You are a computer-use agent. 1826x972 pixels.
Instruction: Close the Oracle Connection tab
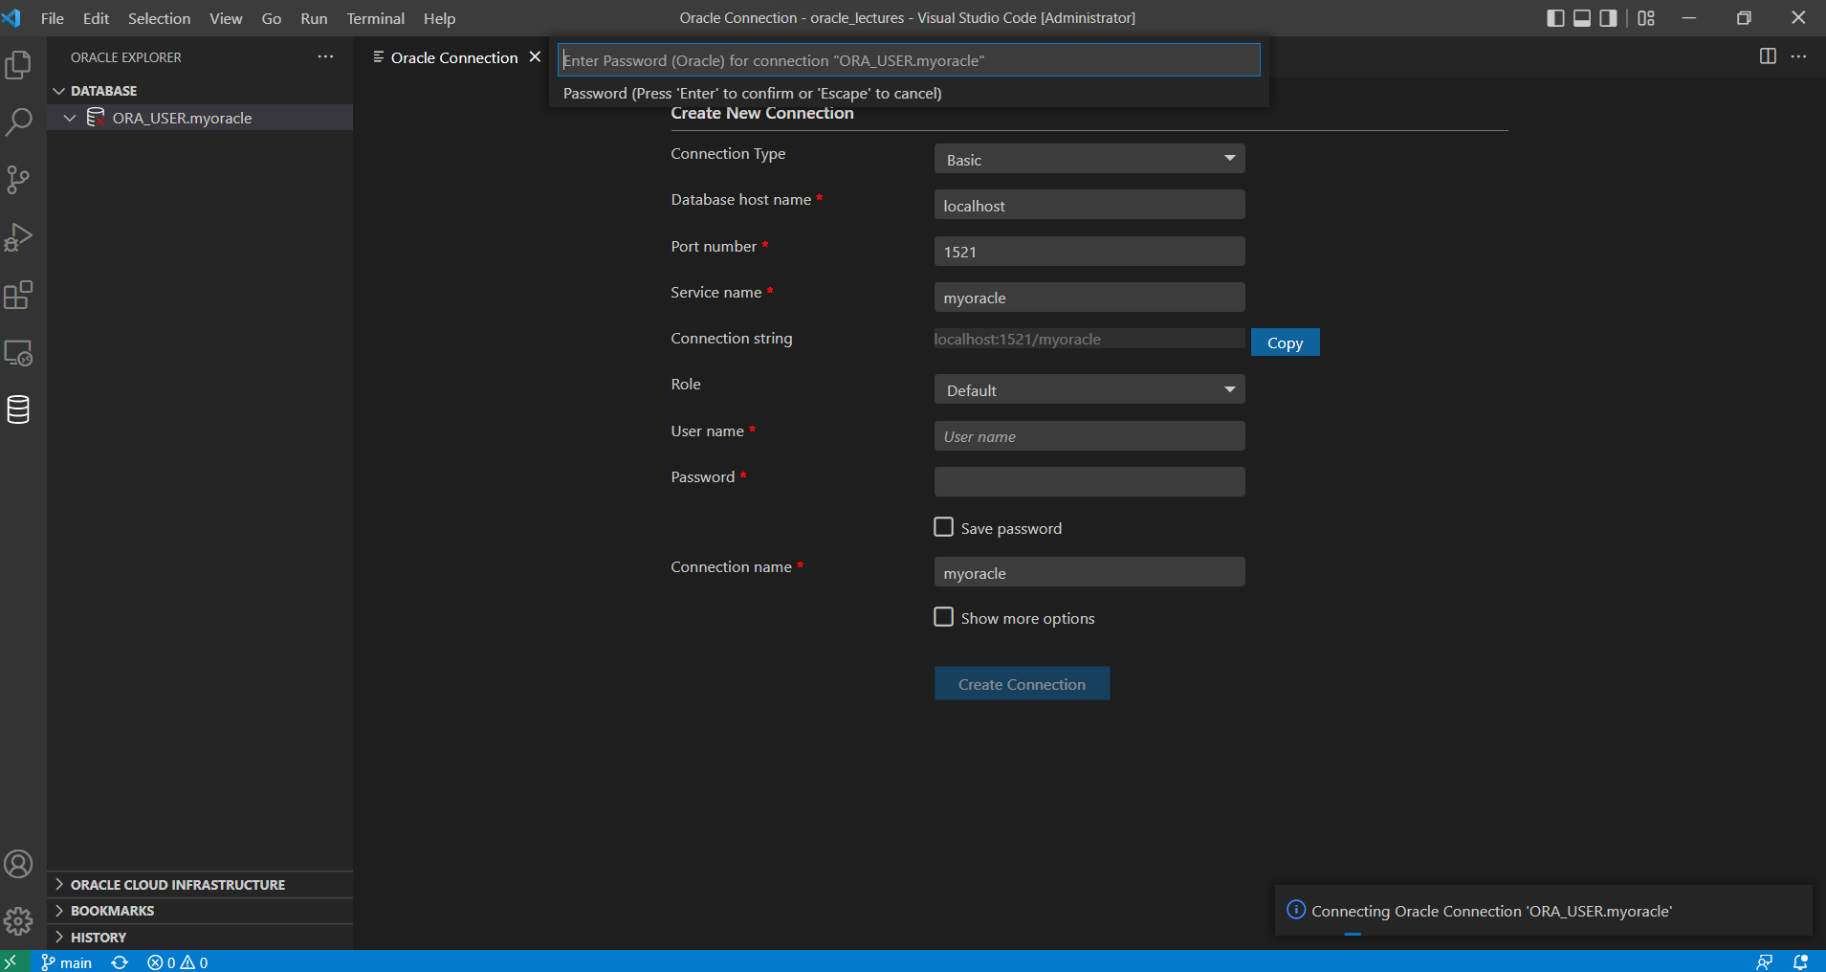pyautogui.click(x=536, y=57)
